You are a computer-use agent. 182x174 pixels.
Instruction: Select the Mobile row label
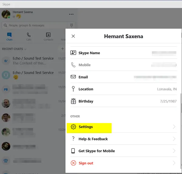click(85, 65)
